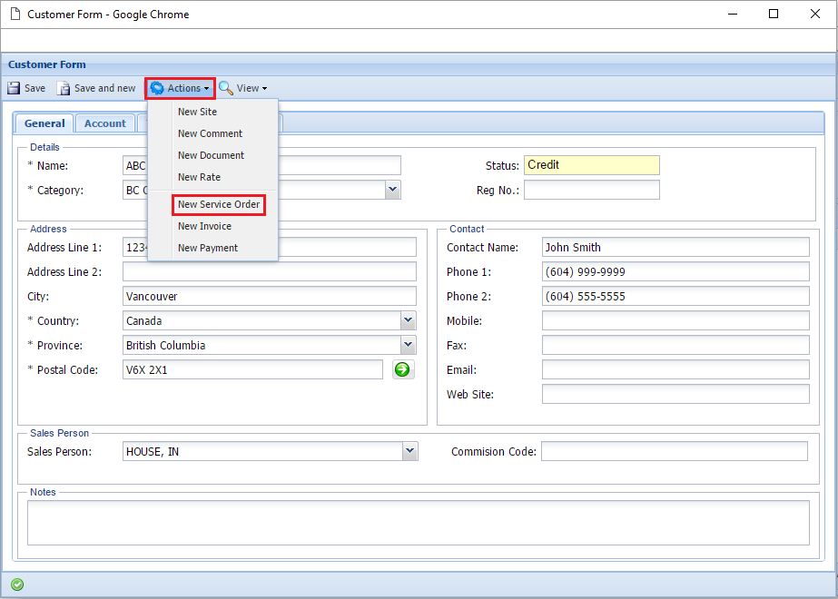The width and height of the screenshot is (838, 599).
Task: Select New Payment menu item
Action: click(208, 249)
